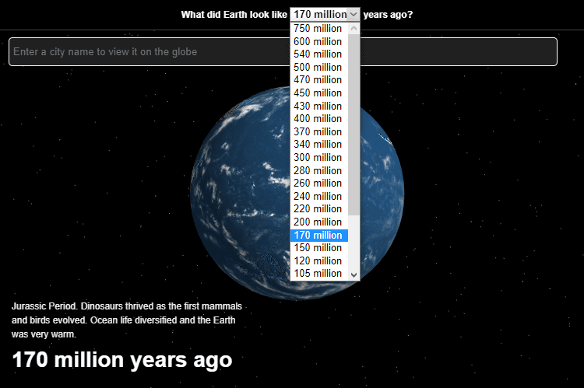Focus the city name search field

click(283, 52)
